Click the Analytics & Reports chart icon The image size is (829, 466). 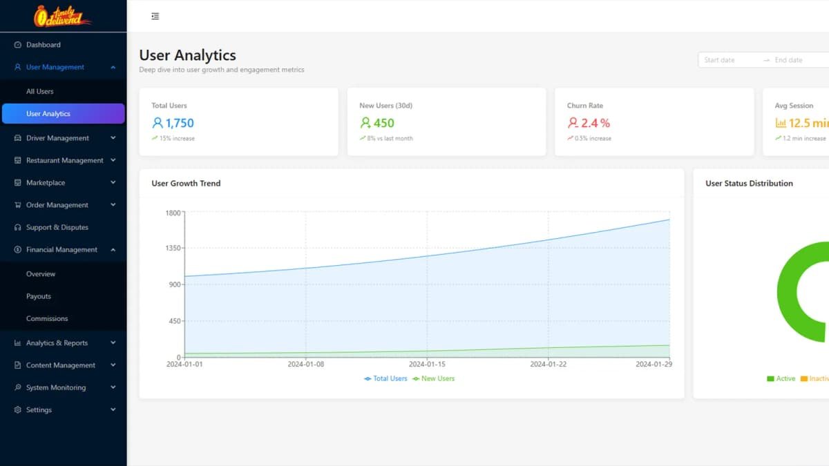pos(18,343)
